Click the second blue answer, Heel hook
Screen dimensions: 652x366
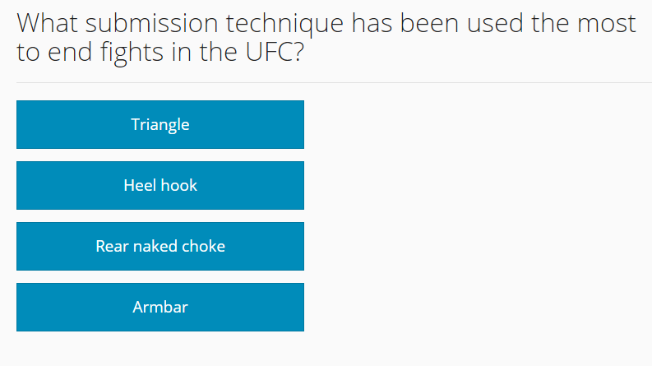point(160,186)
